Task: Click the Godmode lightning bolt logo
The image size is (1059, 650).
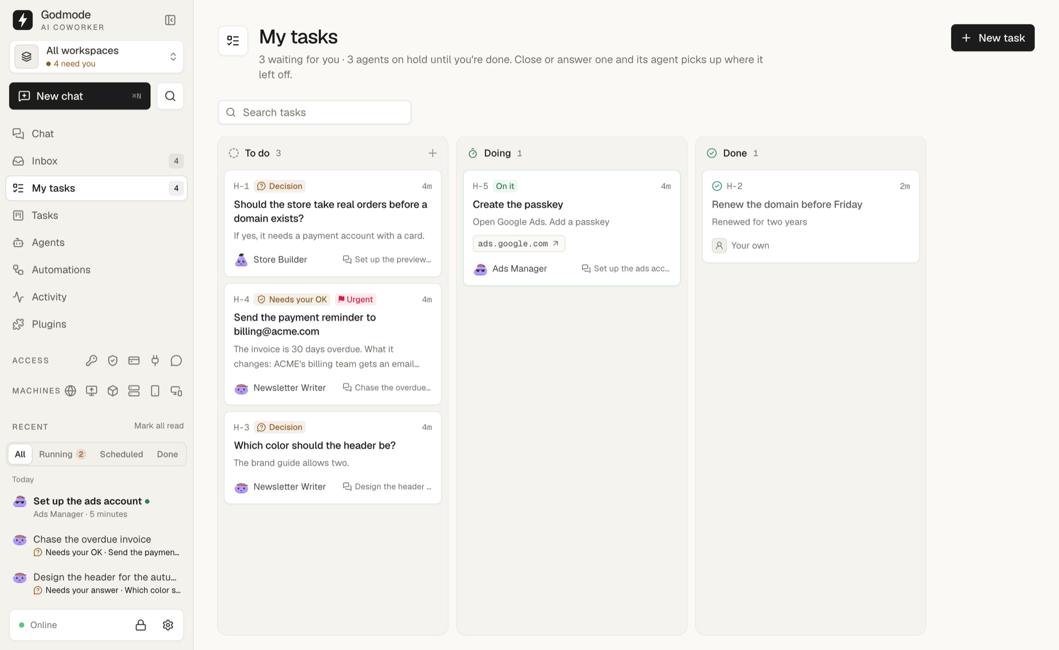Action: (x=23, y=20)
